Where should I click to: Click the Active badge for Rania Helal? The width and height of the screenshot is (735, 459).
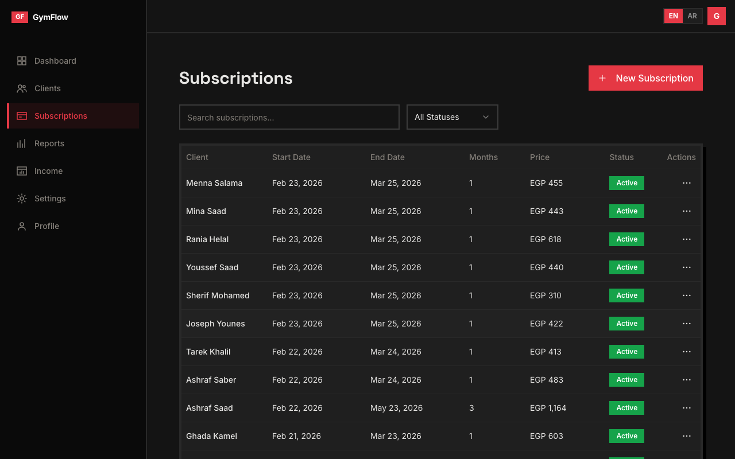[626, 239]
